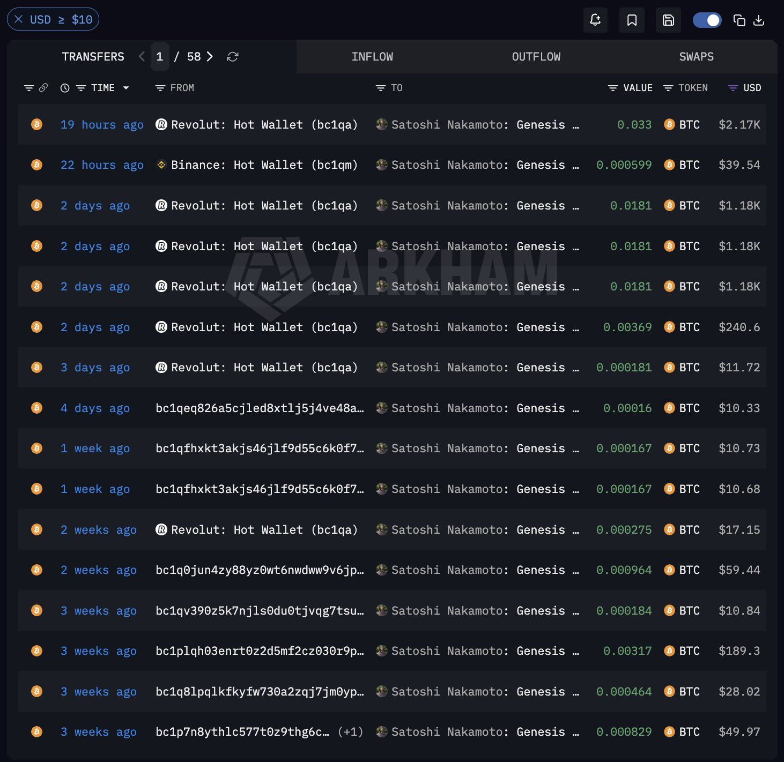Select the value 0.00369
Screen dimensions: 784x762
click(x=627, y=327)
